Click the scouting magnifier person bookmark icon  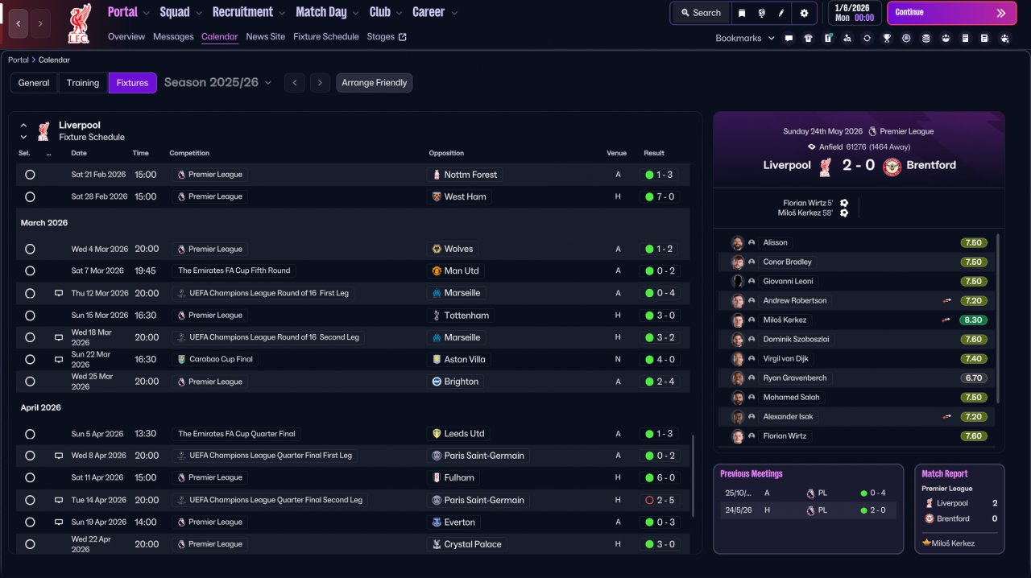click(x=847, y=38)
